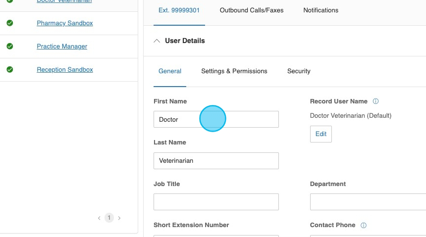Show the Record User Name info tooltip icon
Image resolution: width=426 pixels, height=237 pixels.
click(375, 101)
